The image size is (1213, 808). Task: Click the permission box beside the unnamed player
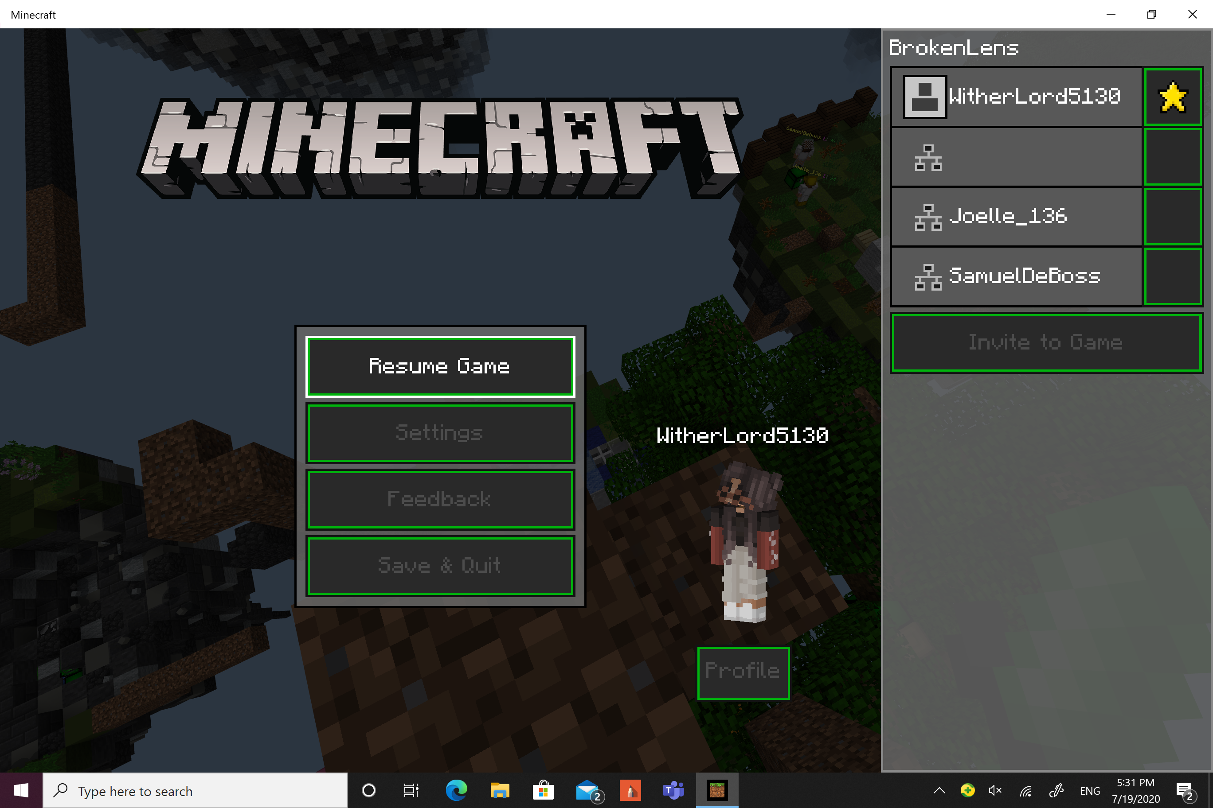pyautogui.click(x=1173, y=157)
